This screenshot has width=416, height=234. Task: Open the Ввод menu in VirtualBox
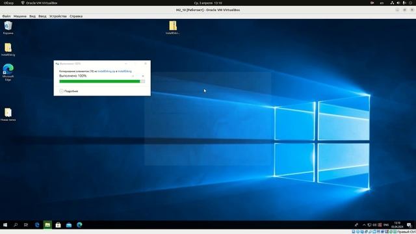pos(42,16)
